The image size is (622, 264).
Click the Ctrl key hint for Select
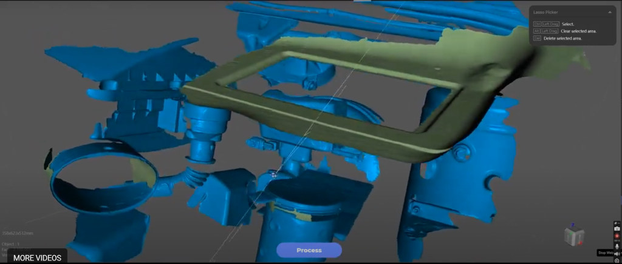537,24
